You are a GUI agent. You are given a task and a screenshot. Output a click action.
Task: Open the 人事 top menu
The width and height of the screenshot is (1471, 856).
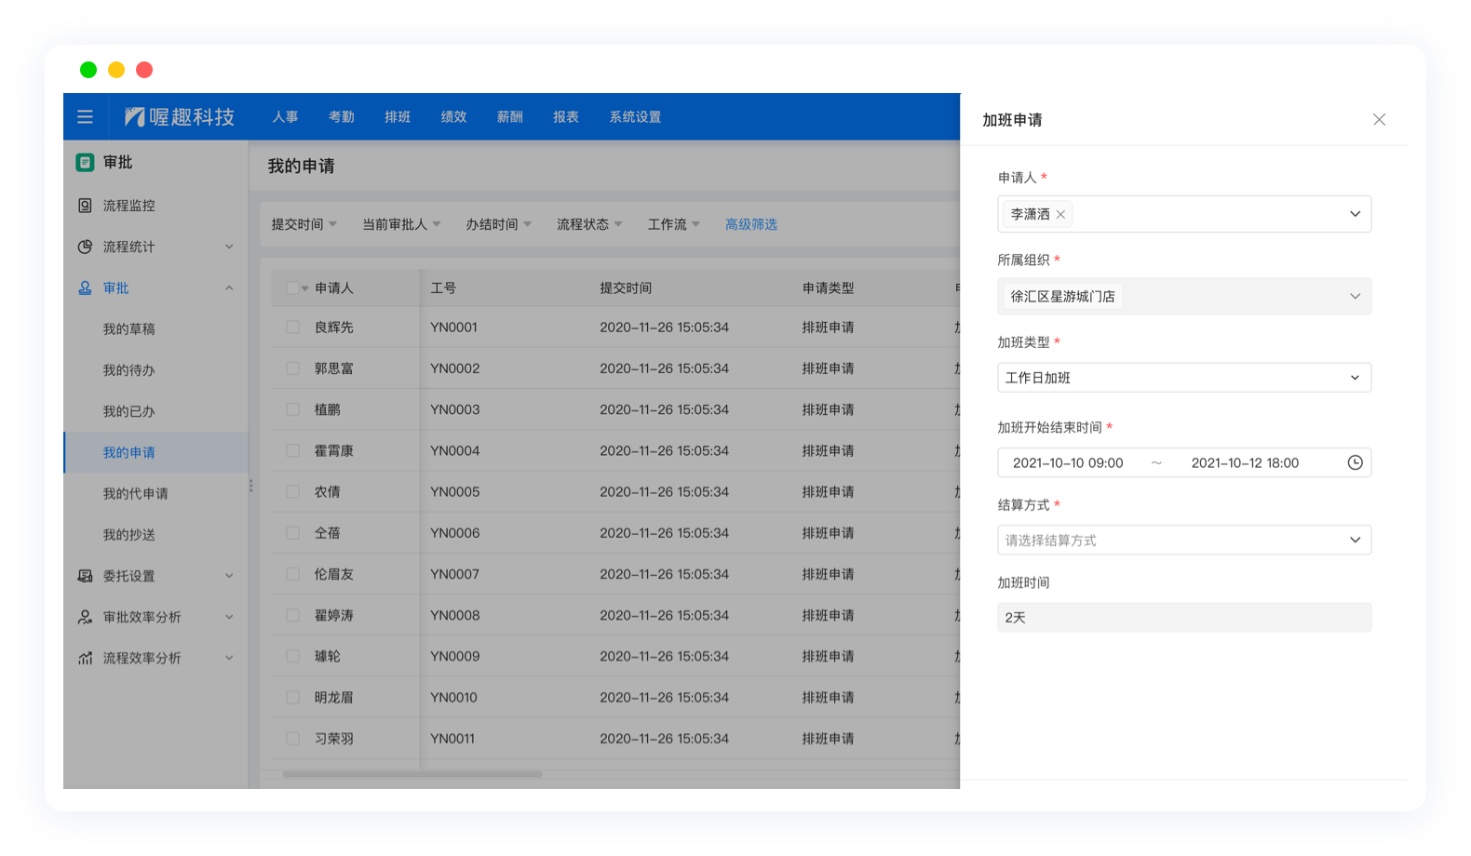click(x=285, y=116)
